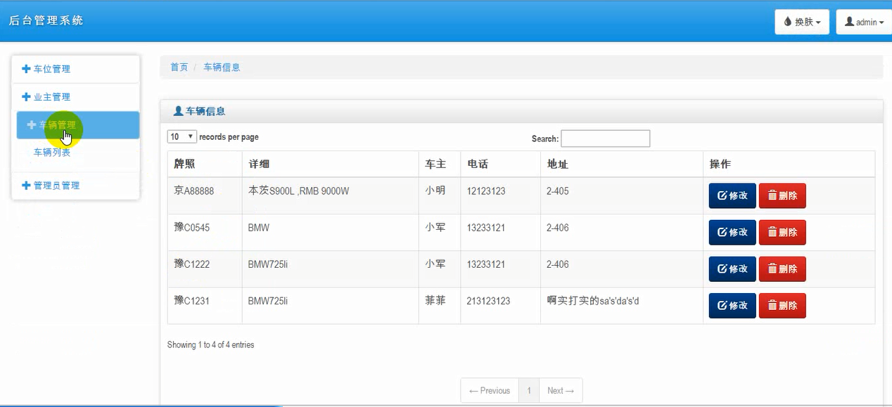Open records per page dropdown
The width and height of the screenshot is (892, 407).
(181, 136)
